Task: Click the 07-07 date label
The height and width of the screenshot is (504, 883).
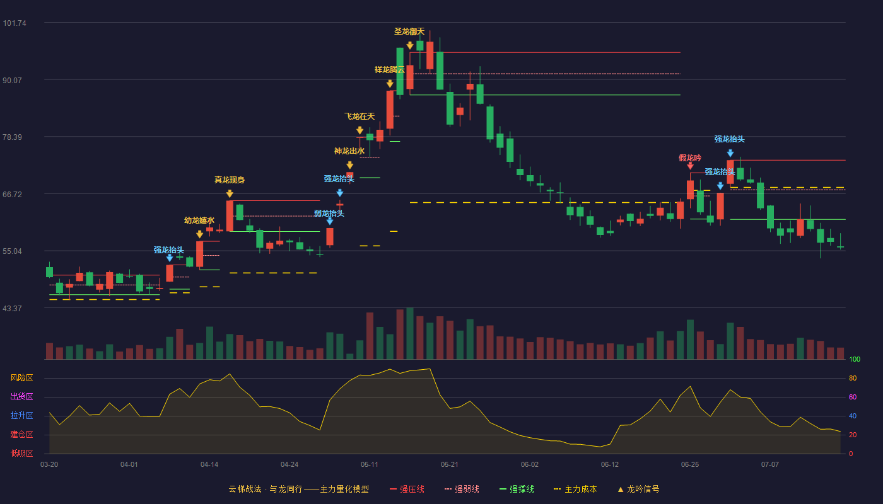Action: point(770,464)
